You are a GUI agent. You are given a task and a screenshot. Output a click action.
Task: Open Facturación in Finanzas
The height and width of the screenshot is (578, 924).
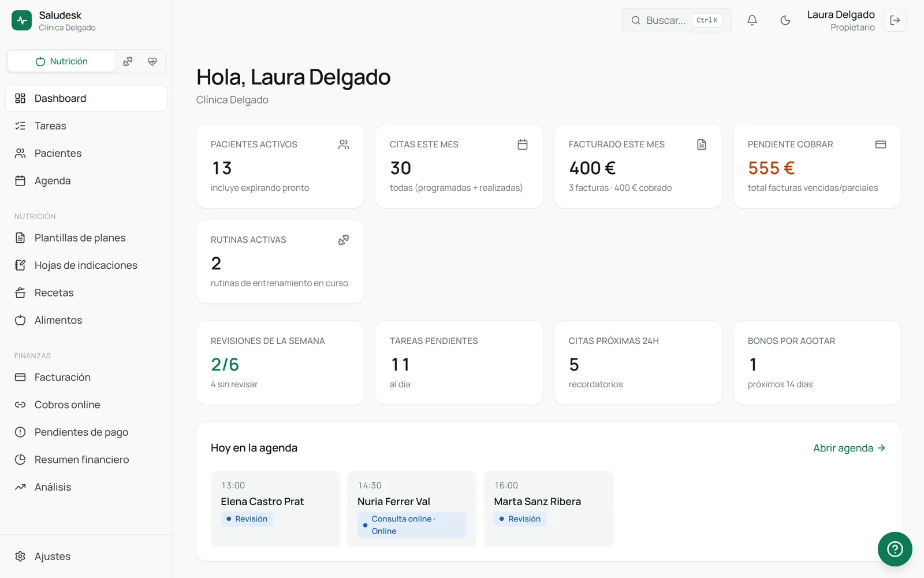click(x=87, y=377)
